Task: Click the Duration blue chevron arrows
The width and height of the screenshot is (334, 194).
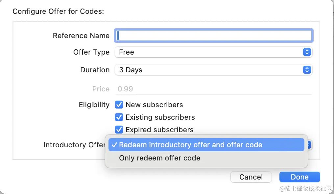Action: [x=306, y=70]
